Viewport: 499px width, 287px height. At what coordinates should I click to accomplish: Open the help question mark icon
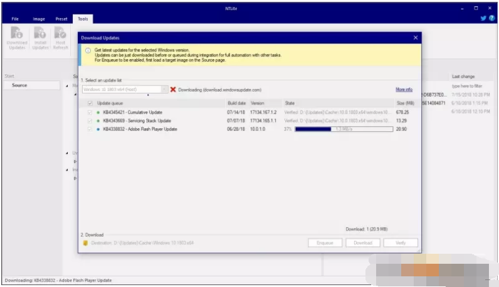pyautogui.click(x=491, y=18)
